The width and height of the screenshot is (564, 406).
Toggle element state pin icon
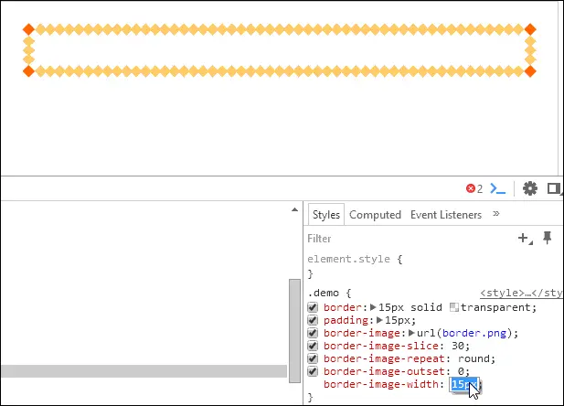click(x=548, y=238)
